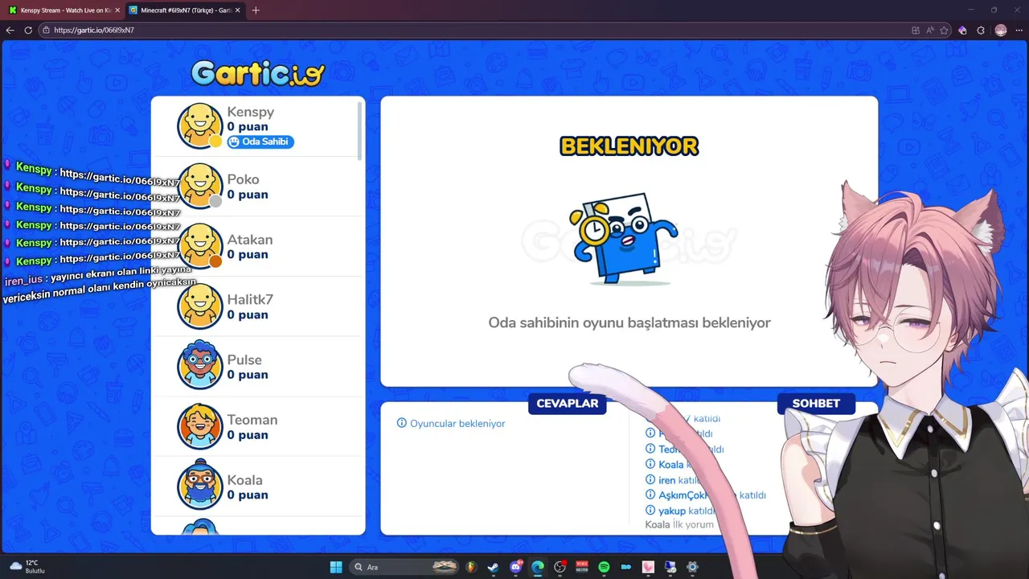The image size is (1029, 579).
Task: Click the BEKLENİYOR heading
Action: [629, 146]
